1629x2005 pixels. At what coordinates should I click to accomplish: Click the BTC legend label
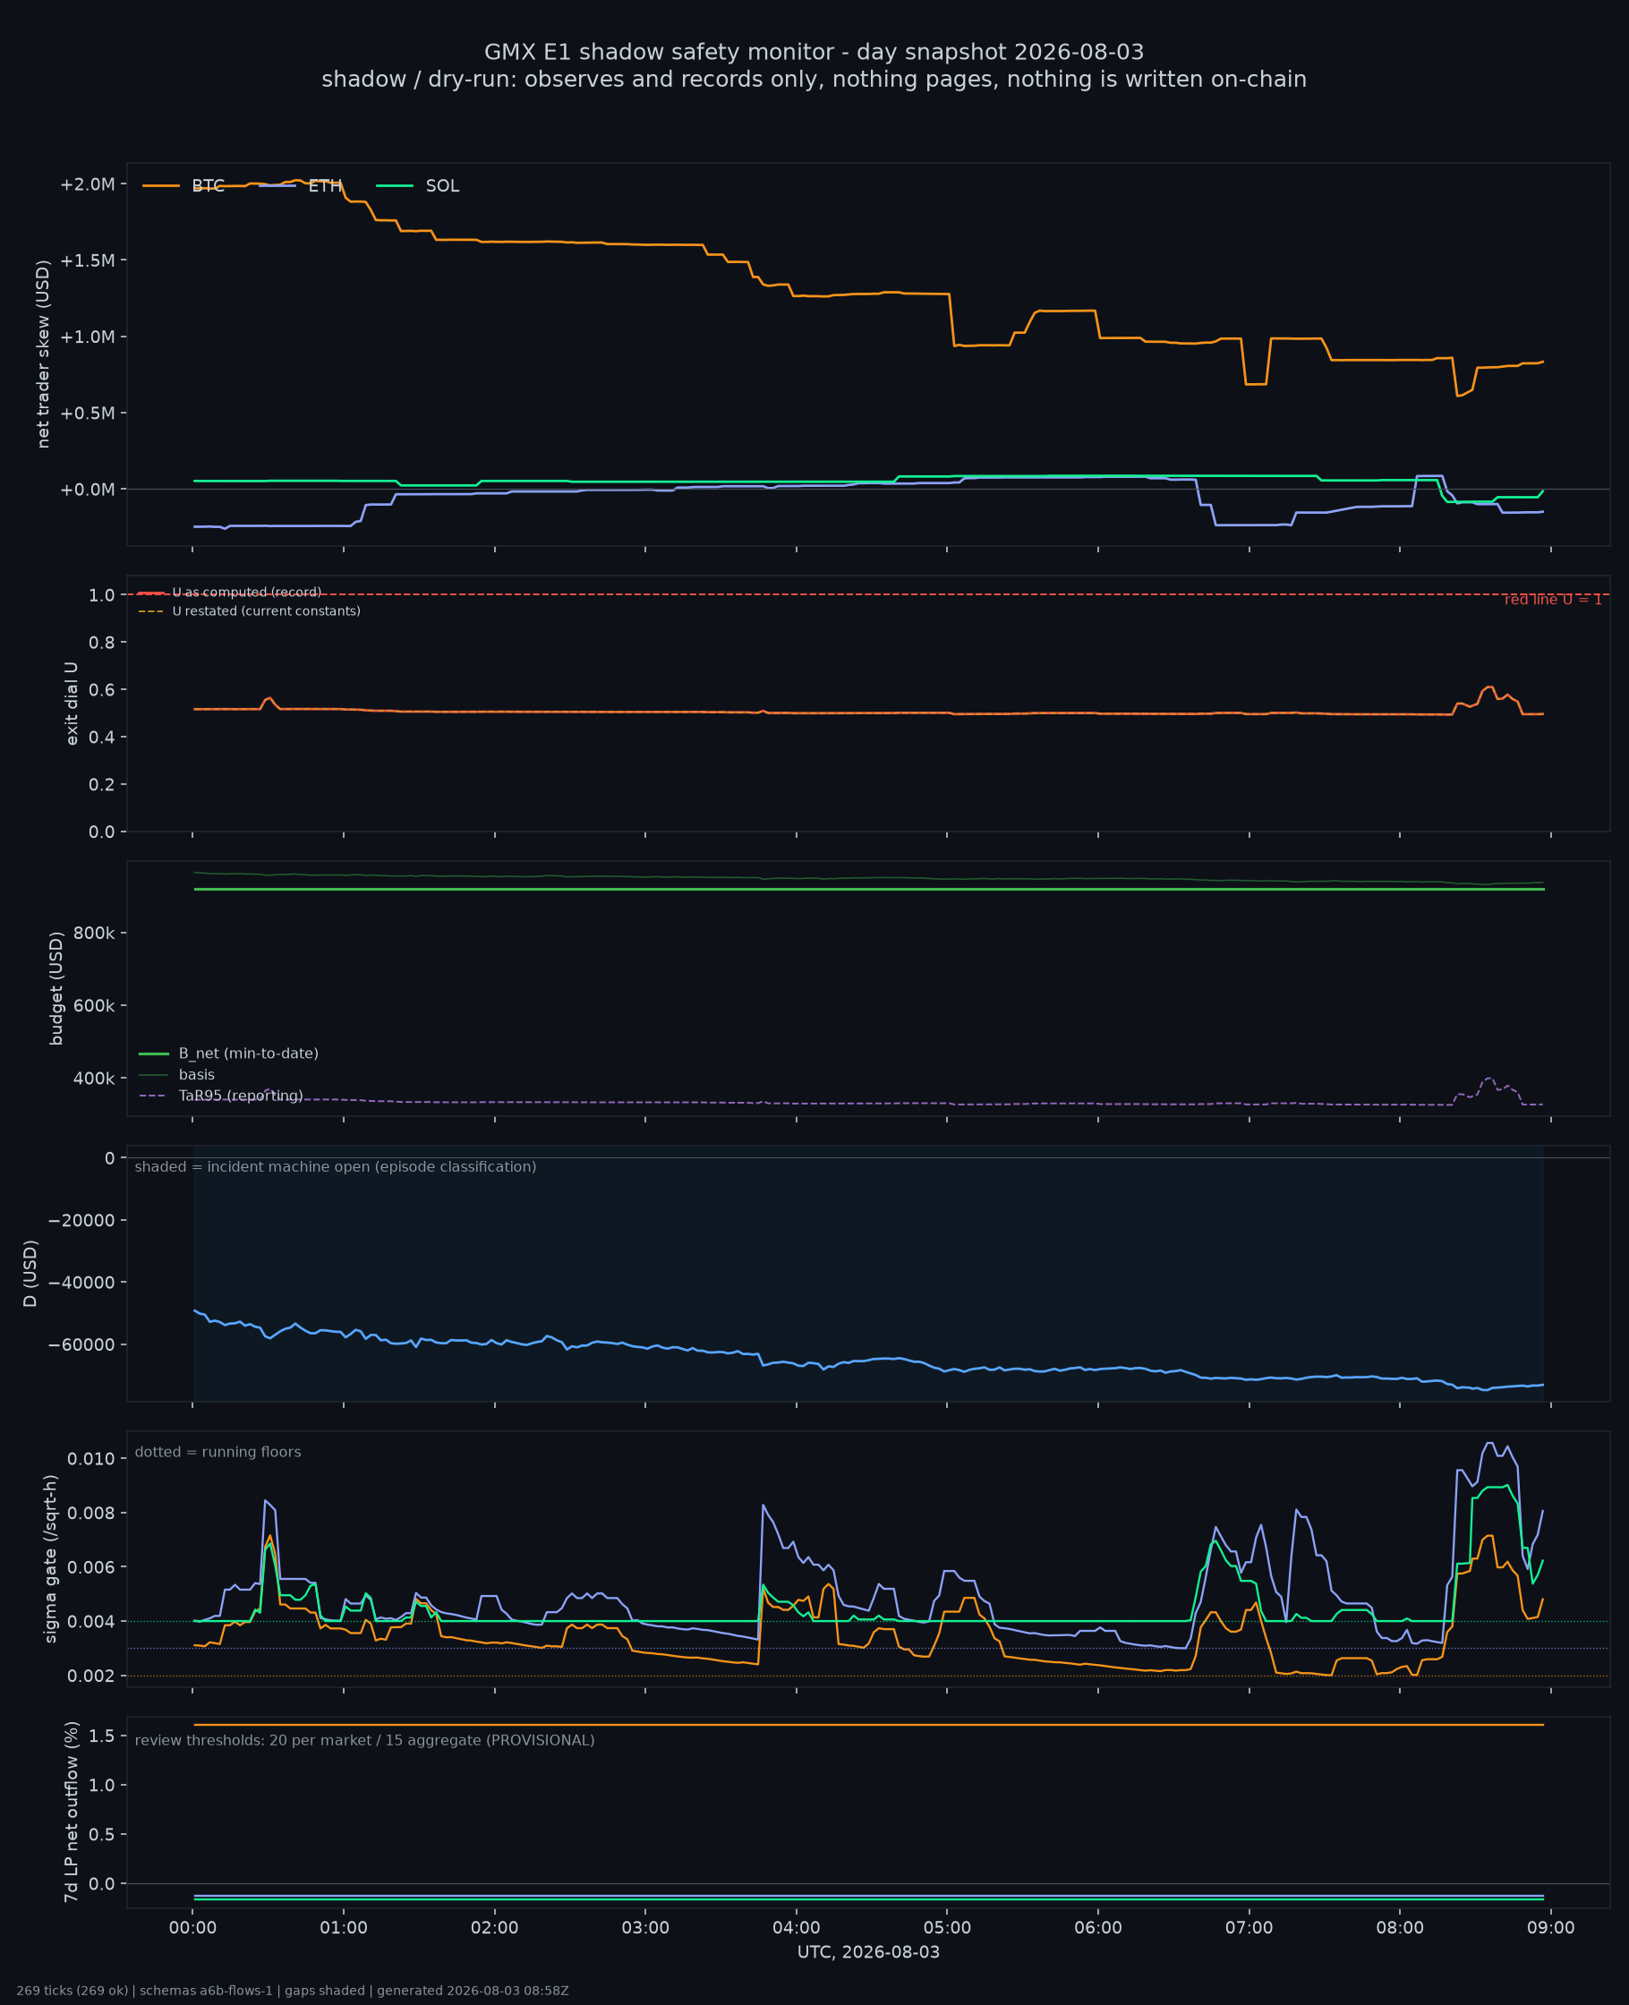coord(209,186)
